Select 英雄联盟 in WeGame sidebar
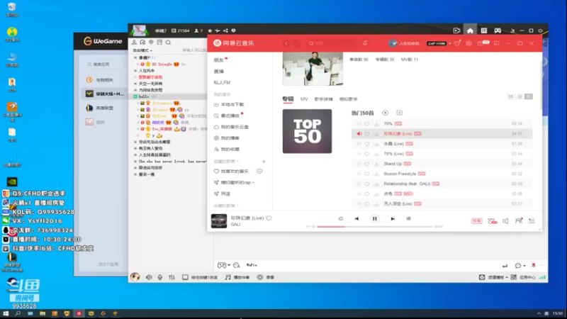Viewport: 567px width, 319px height. click(x=104, y=108)
